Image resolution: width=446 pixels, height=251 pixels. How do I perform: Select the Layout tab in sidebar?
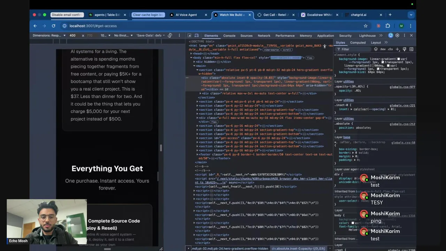click(376, 43)
